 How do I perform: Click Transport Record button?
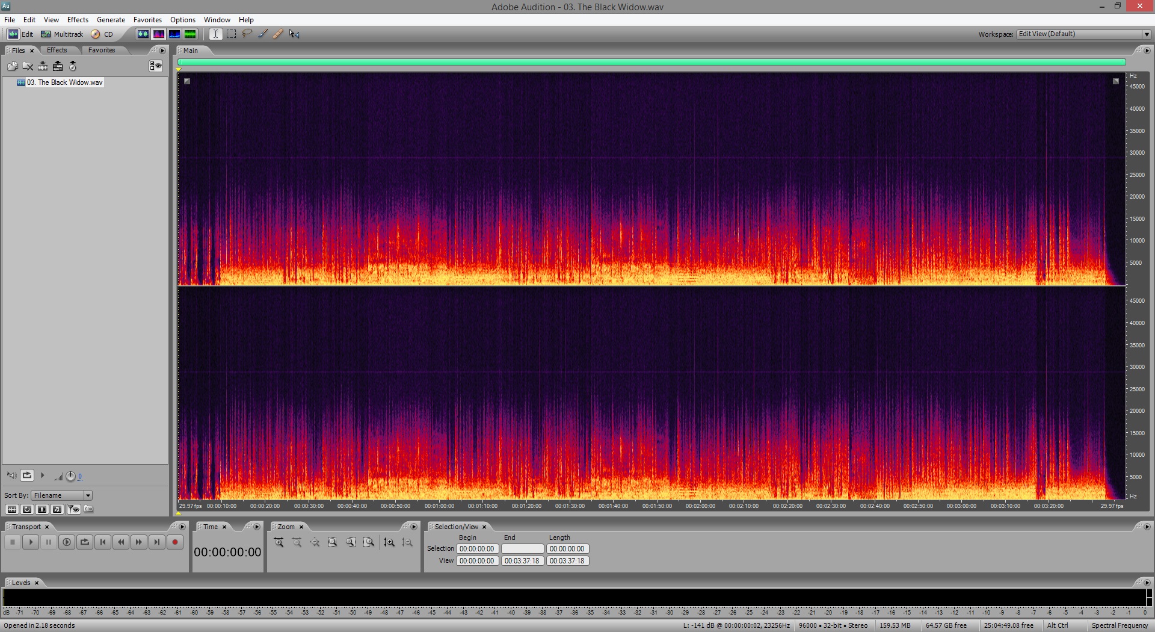pyautogui.click(x=175, y=542)
